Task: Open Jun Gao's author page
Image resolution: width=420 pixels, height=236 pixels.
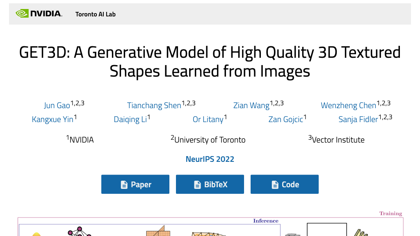Action: click(x=57, y=105)
